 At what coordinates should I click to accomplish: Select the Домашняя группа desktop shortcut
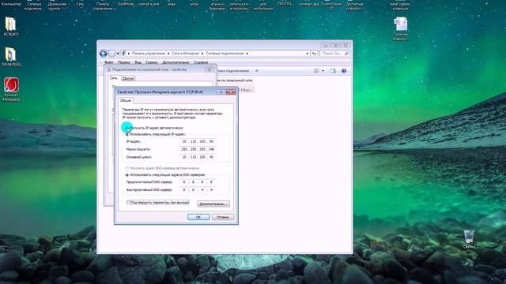tap(57, 6)
